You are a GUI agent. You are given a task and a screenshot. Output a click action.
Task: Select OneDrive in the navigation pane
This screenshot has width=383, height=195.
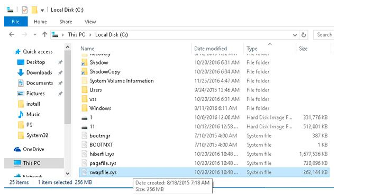(x=33, y=149)
